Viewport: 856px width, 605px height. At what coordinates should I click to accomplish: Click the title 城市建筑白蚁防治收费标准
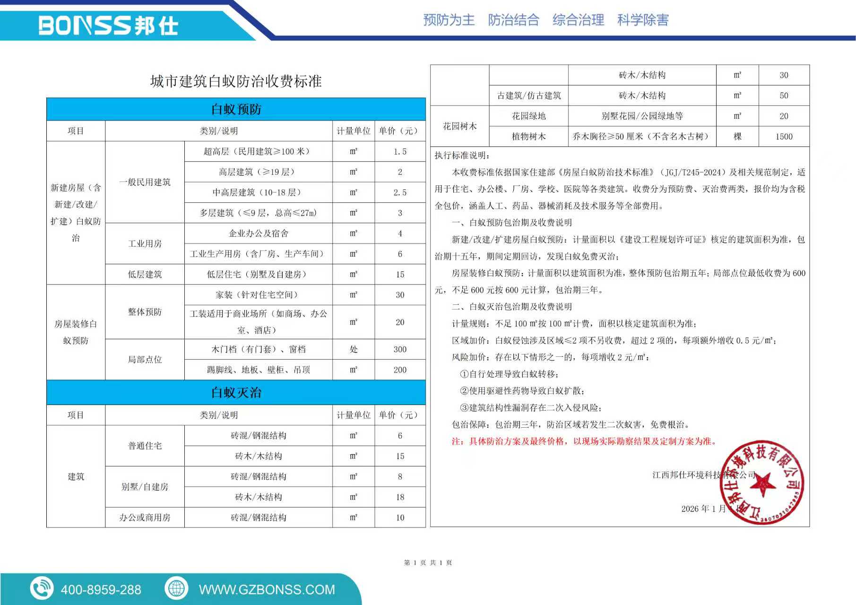[236, 81]
